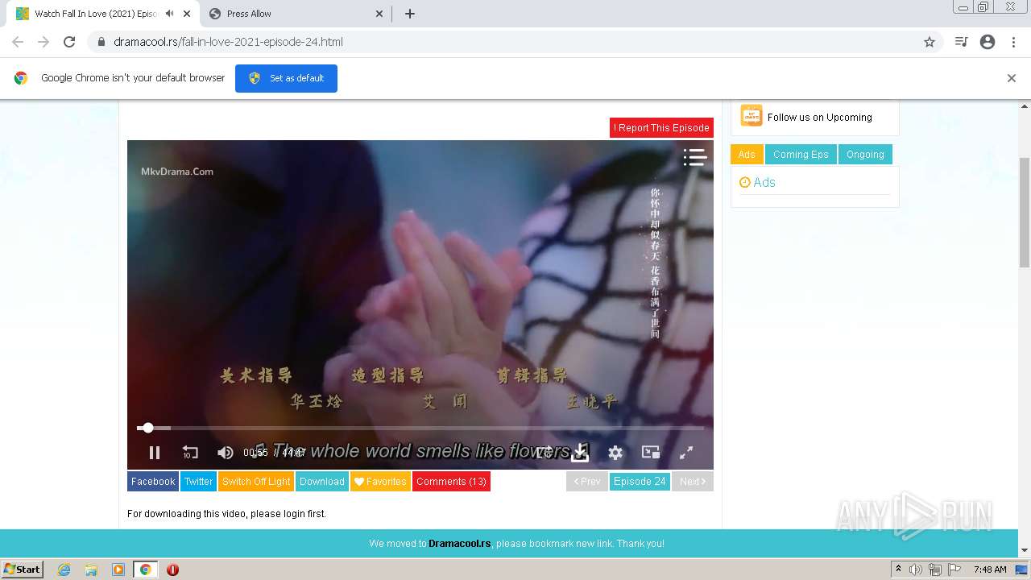Share on Facebook
This screenshot has height=580, width=1031.
click(153, 482)
